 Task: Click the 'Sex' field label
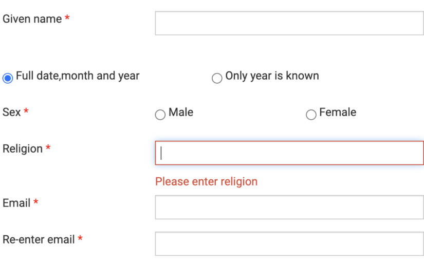[x=12, y=112]
